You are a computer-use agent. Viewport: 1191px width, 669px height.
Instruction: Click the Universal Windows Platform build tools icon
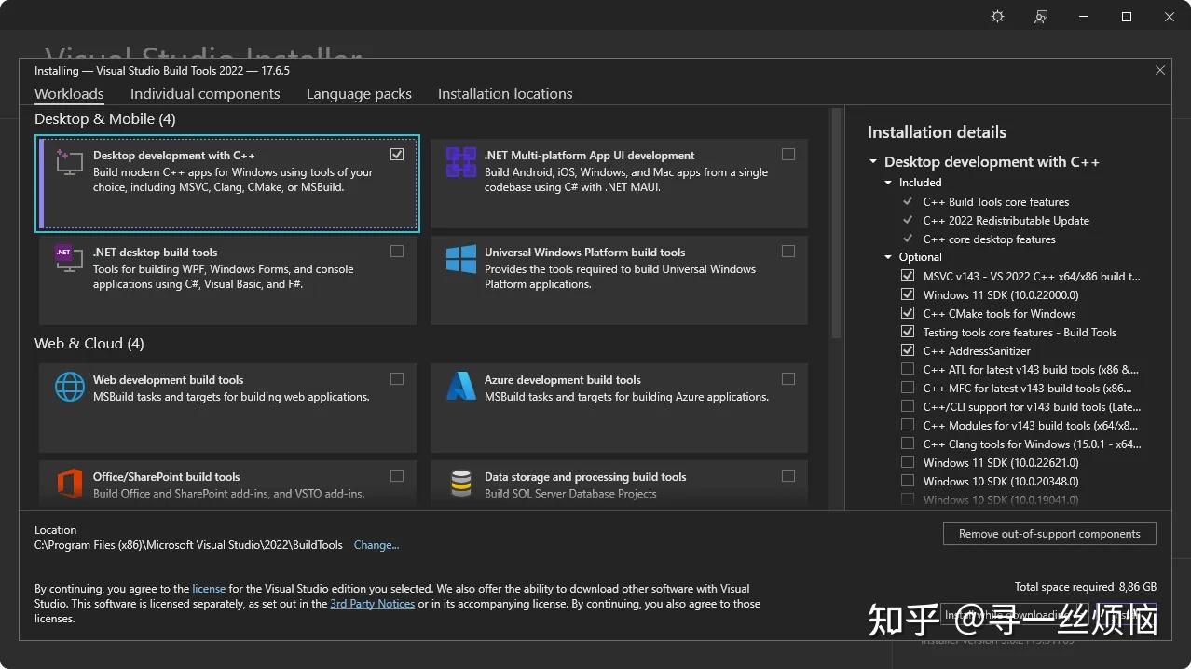459,259
